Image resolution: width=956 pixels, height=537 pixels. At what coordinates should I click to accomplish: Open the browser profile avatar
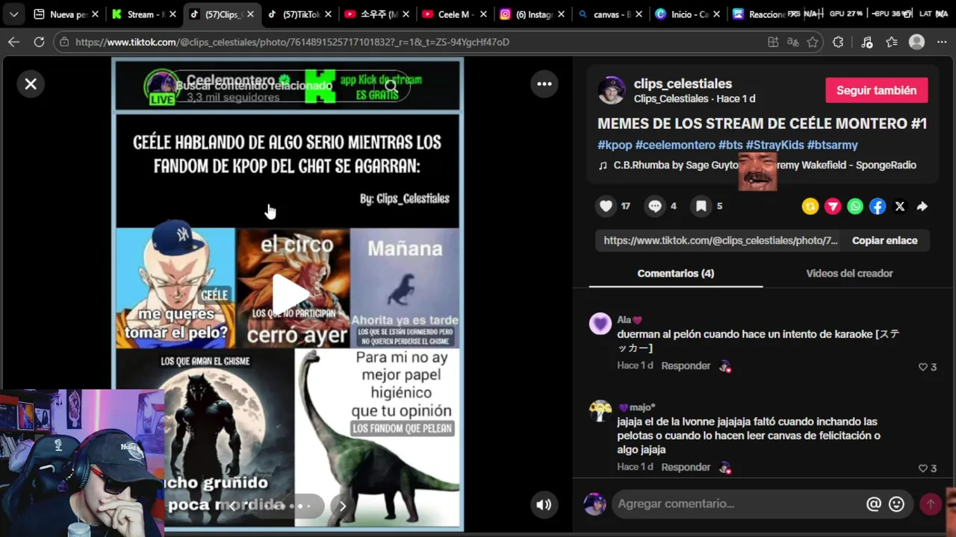916,42
